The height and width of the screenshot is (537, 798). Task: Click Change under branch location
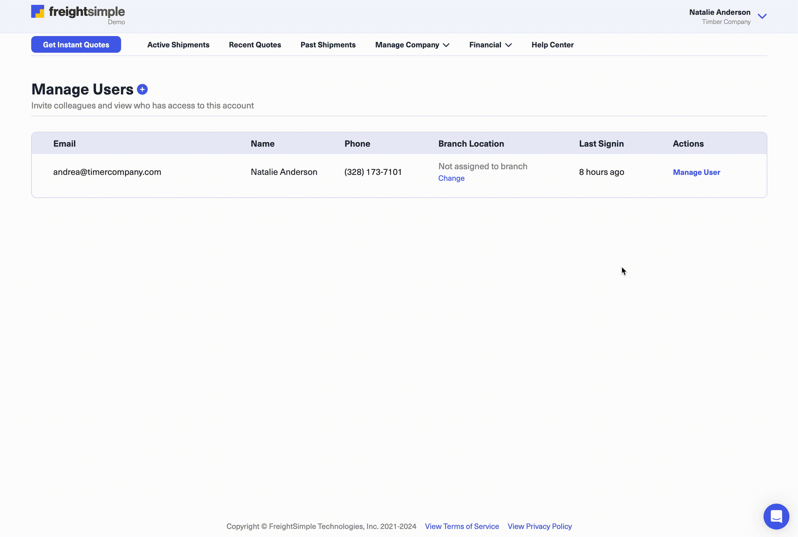pyautogui.click(x=451, y=178)
